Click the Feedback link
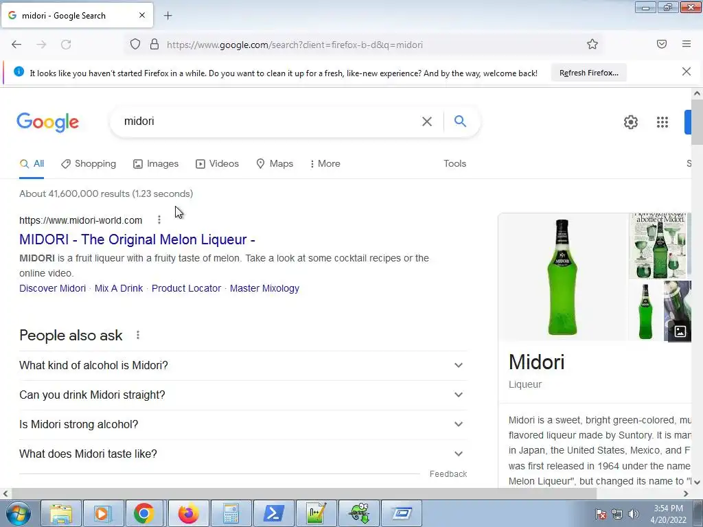 coord(448,474)
